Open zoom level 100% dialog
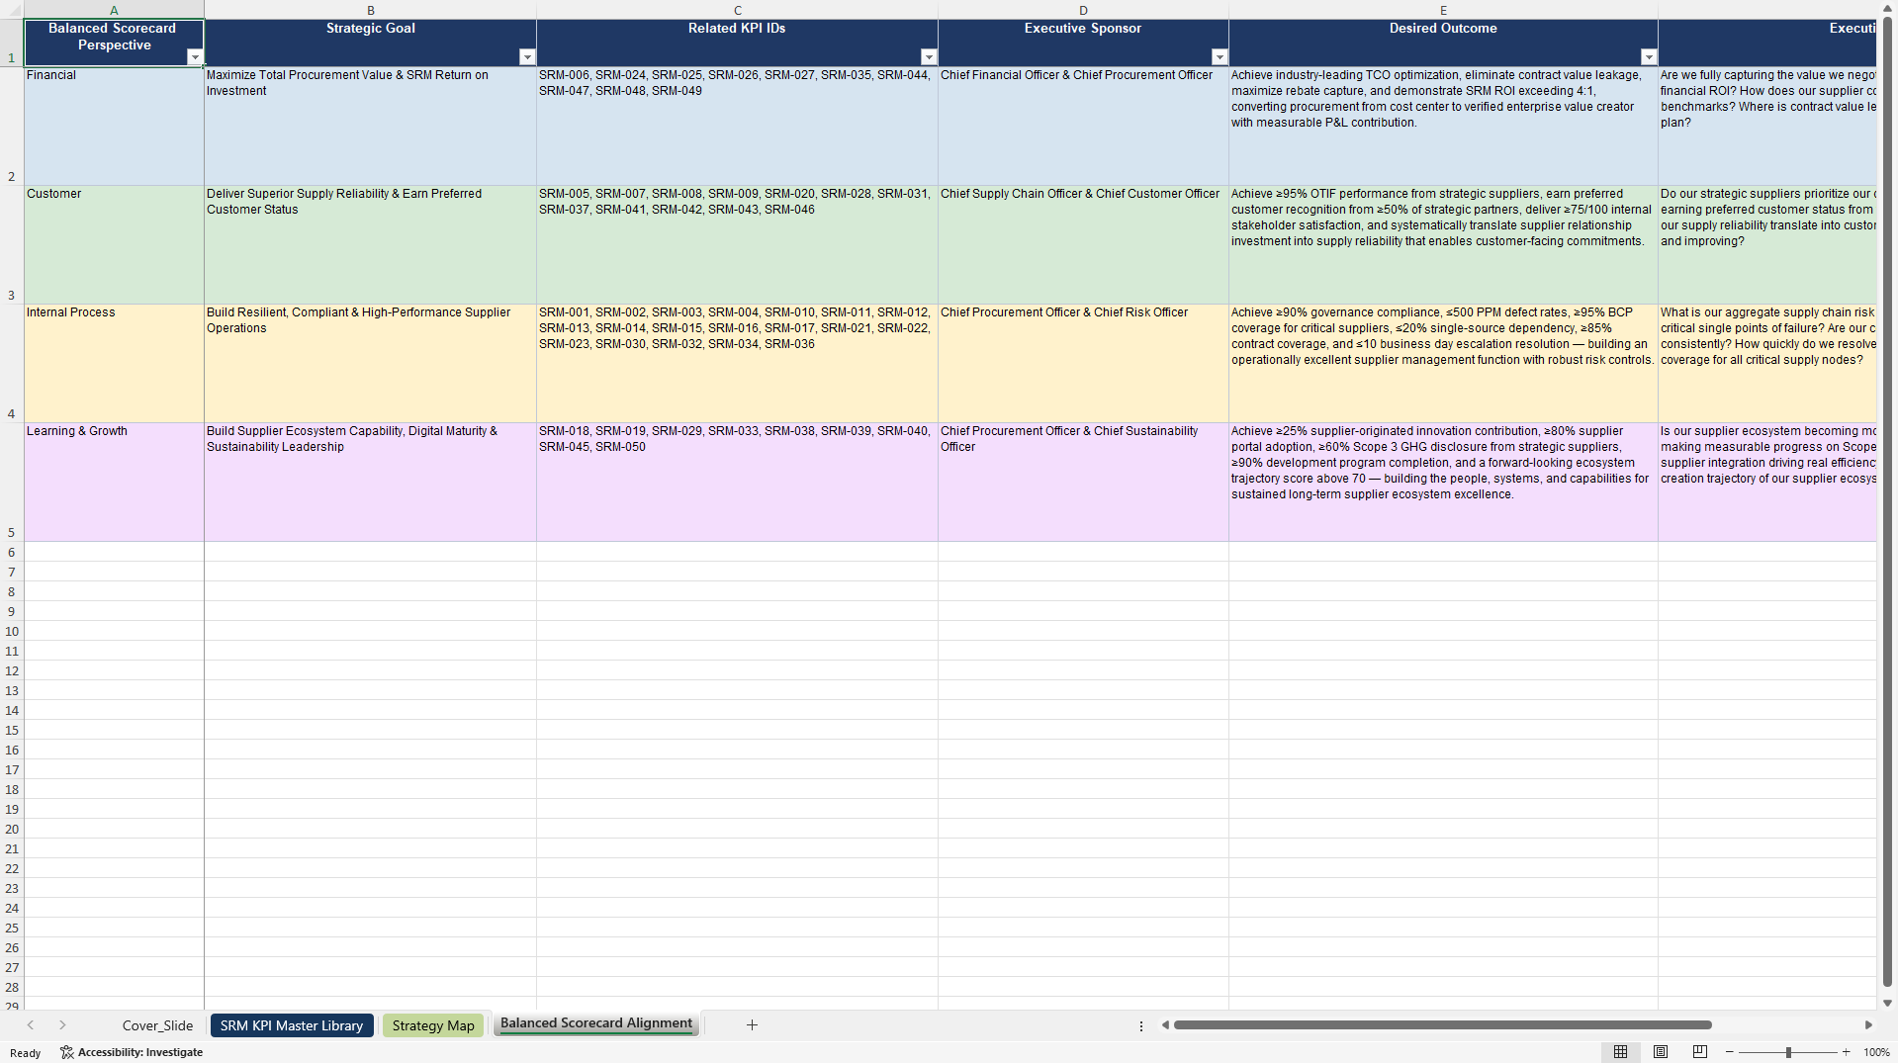The image size is (1898, 1063). [1876, 1052]
